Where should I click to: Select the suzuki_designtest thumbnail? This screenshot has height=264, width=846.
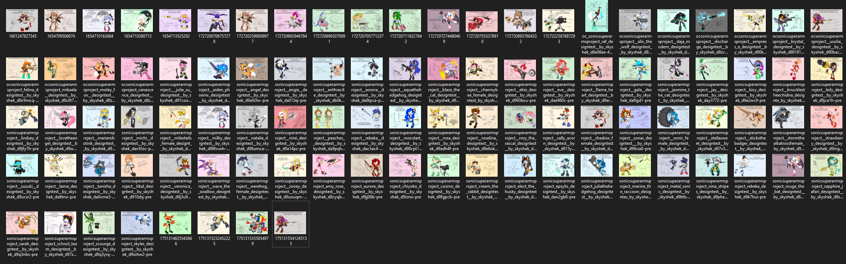coord(23,165)
